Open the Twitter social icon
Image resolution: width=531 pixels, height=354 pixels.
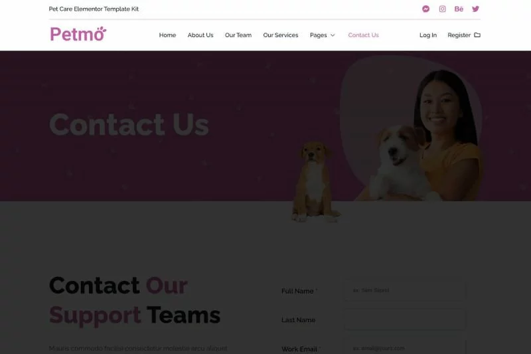click(x=475, y=9)
